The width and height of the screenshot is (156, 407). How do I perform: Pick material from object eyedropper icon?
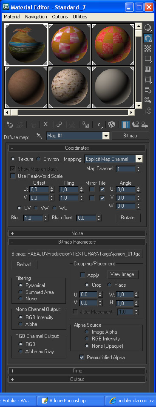(x=40, y=136)
